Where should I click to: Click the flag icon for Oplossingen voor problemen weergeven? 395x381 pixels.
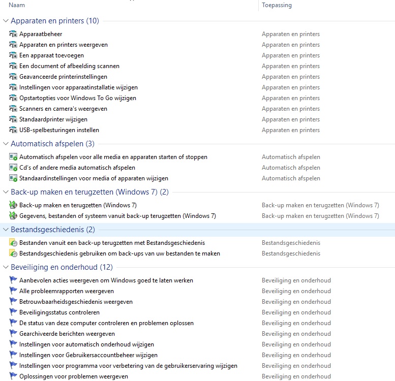(x=13, y=376)
